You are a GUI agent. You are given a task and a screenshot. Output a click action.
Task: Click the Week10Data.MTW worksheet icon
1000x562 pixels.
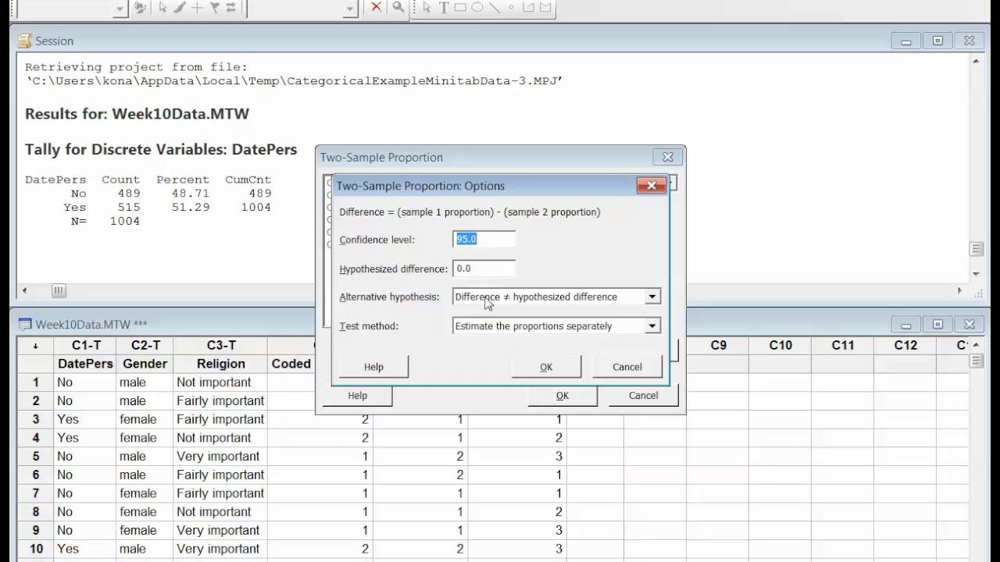(x=25, y=324)
